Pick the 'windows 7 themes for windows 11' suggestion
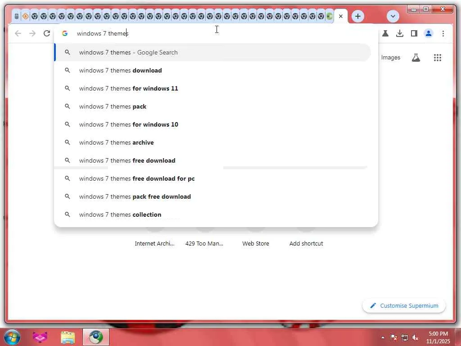 (212, 88)
